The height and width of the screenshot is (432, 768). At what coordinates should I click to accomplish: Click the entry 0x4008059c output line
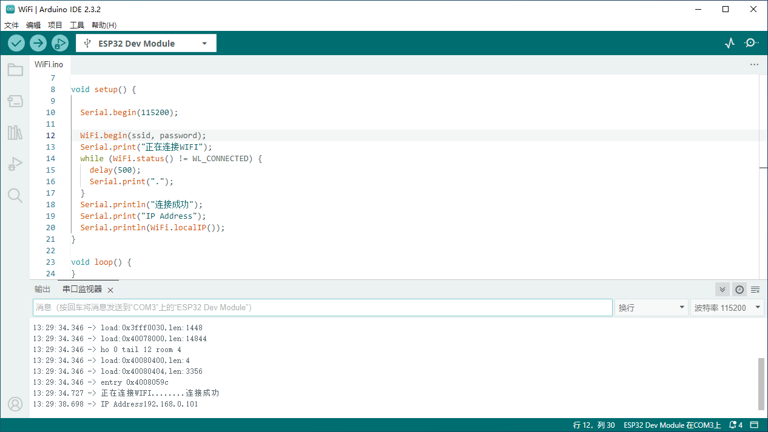tap(101, 382)
